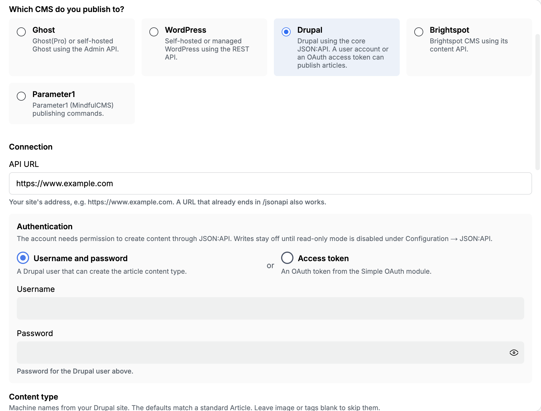The image size is (541, 411).
Task: Click the Drupal card description text
Action: tap(343, 53)
